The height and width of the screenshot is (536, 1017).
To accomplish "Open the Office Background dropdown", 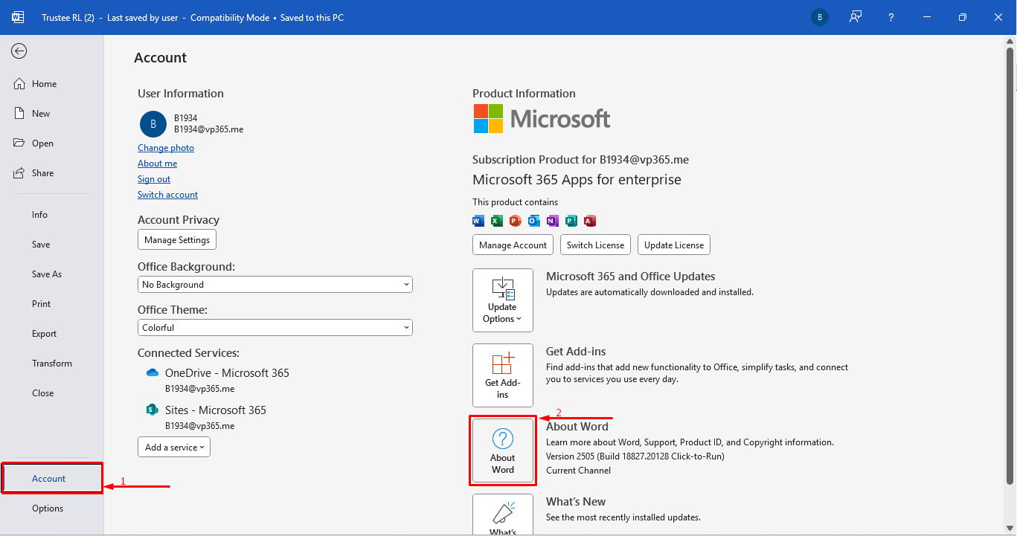I will pyautogui.click(x=275, y=285).
